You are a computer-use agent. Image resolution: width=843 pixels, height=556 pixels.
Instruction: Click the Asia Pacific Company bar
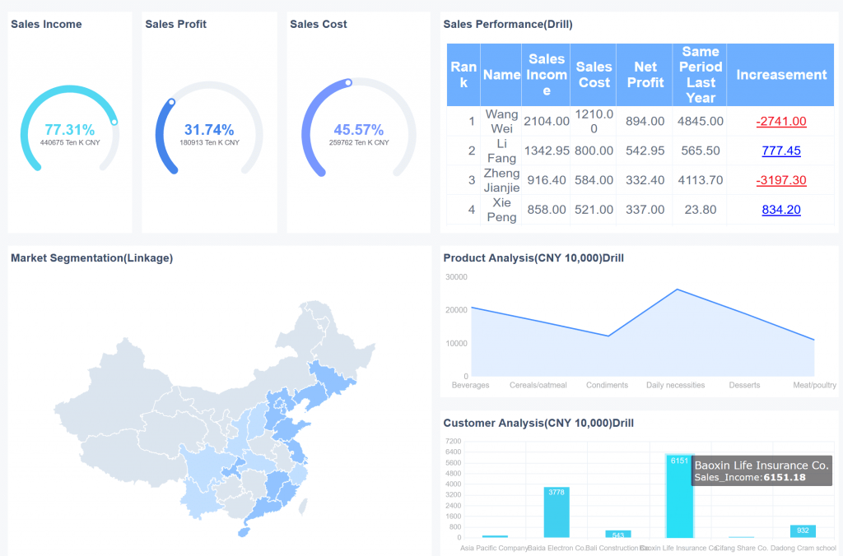(495, 536)
